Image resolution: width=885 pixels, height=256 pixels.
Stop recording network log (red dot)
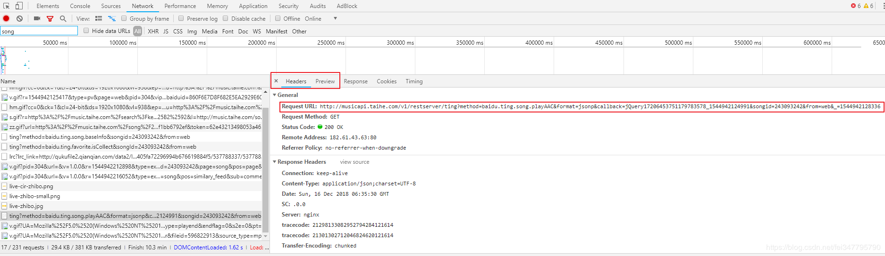6,18
